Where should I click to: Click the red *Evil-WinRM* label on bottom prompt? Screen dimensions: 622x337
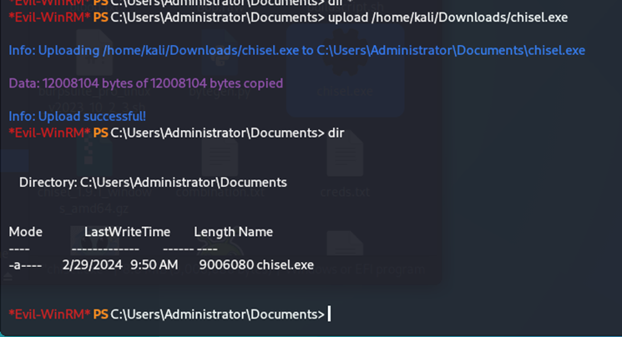coord(48,314)
